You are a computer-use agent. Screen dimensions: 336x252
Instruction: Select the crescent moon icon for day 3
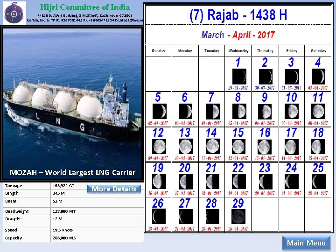click(x=292, y=77)
